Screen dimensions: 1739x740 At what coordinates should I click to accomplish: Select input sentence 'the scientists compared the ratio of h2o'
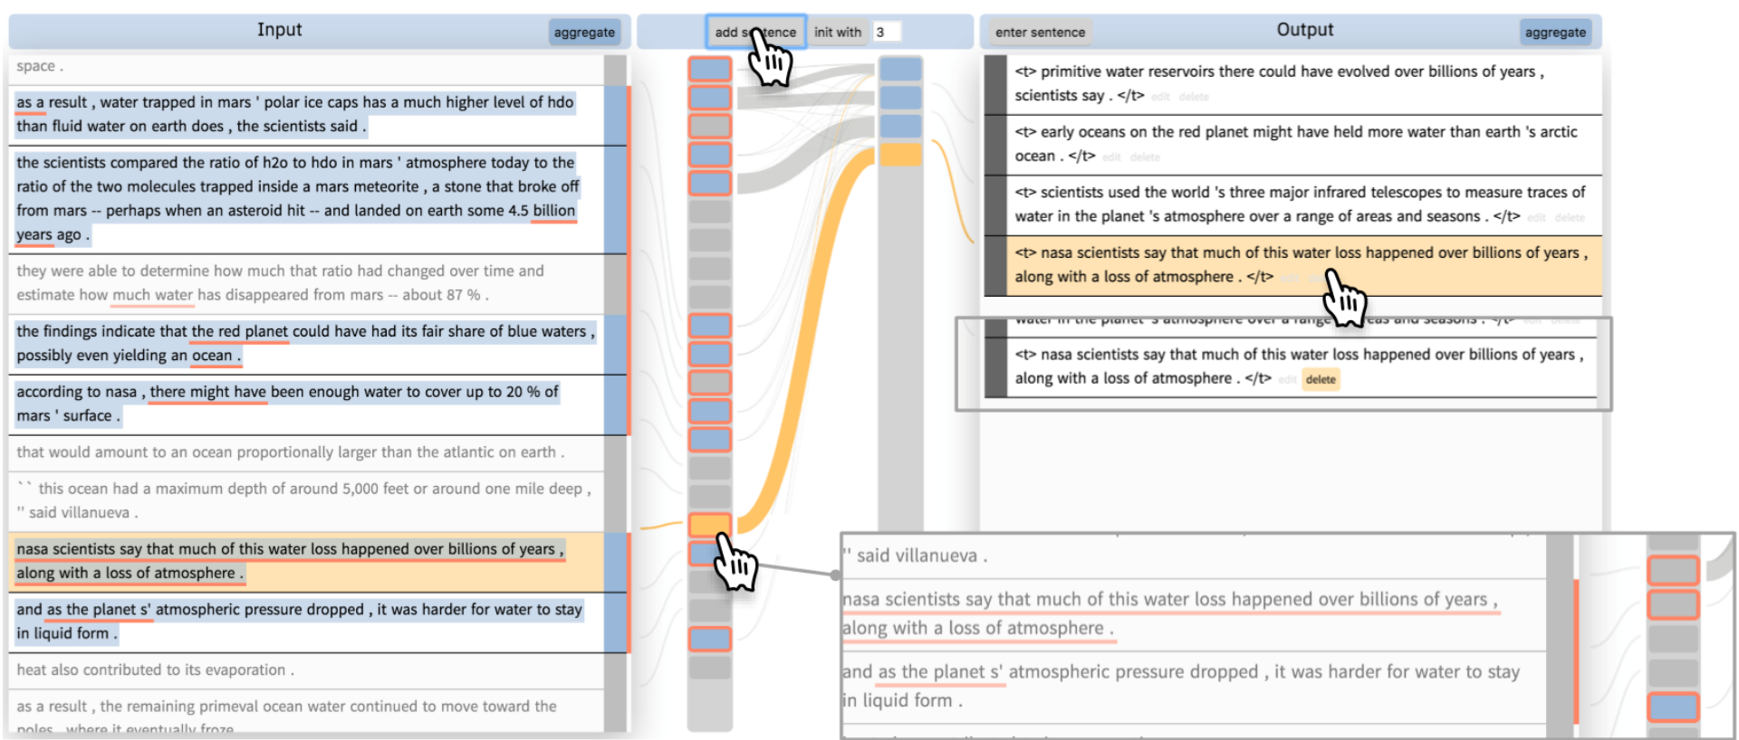[x=307, y=199]
